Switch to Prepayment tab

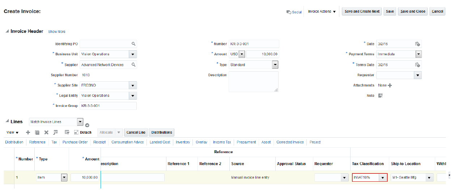(x=246, y=142)
